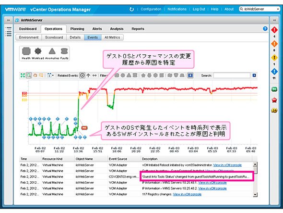
Task: Open the blue help question-mark icon
Action: [x=265, y=28]
